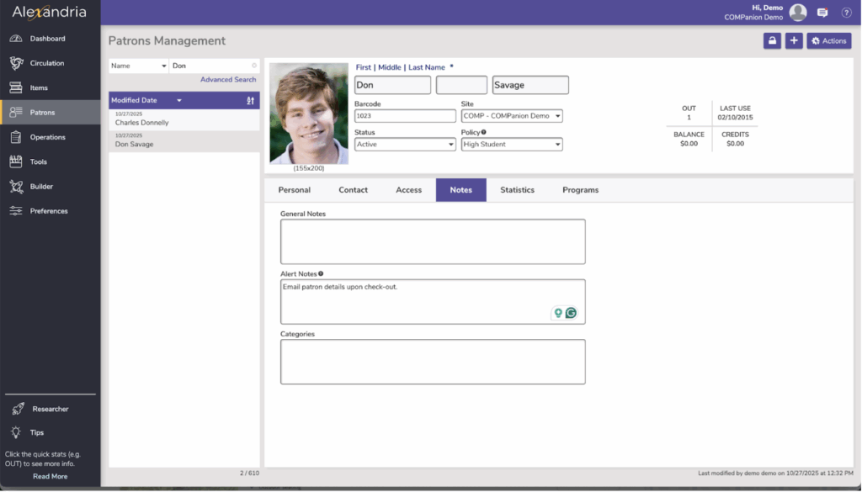This screenshot has width=862, height=492.
Task: Open the Name search field dropdown
Action: click(x=139, y=66)
